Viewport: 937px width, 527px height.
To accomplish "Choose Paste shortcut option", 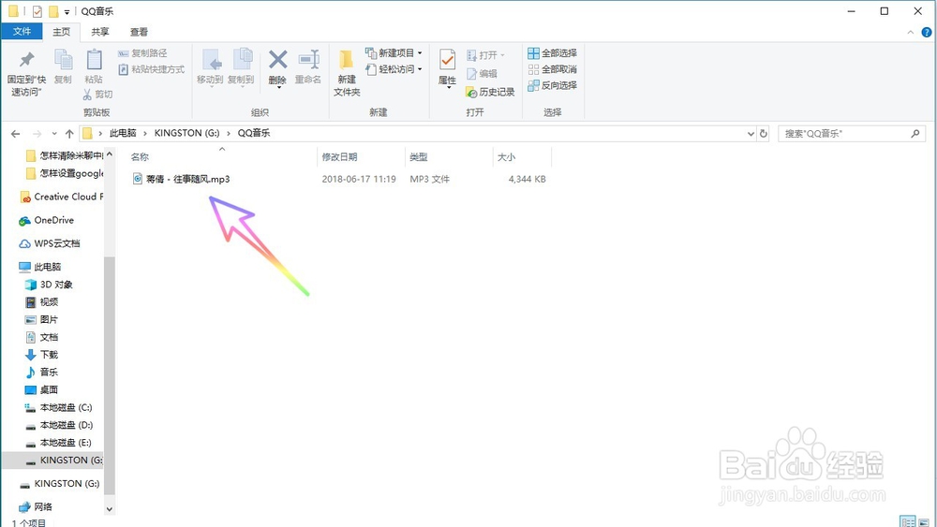I will [x=152, y=69].
